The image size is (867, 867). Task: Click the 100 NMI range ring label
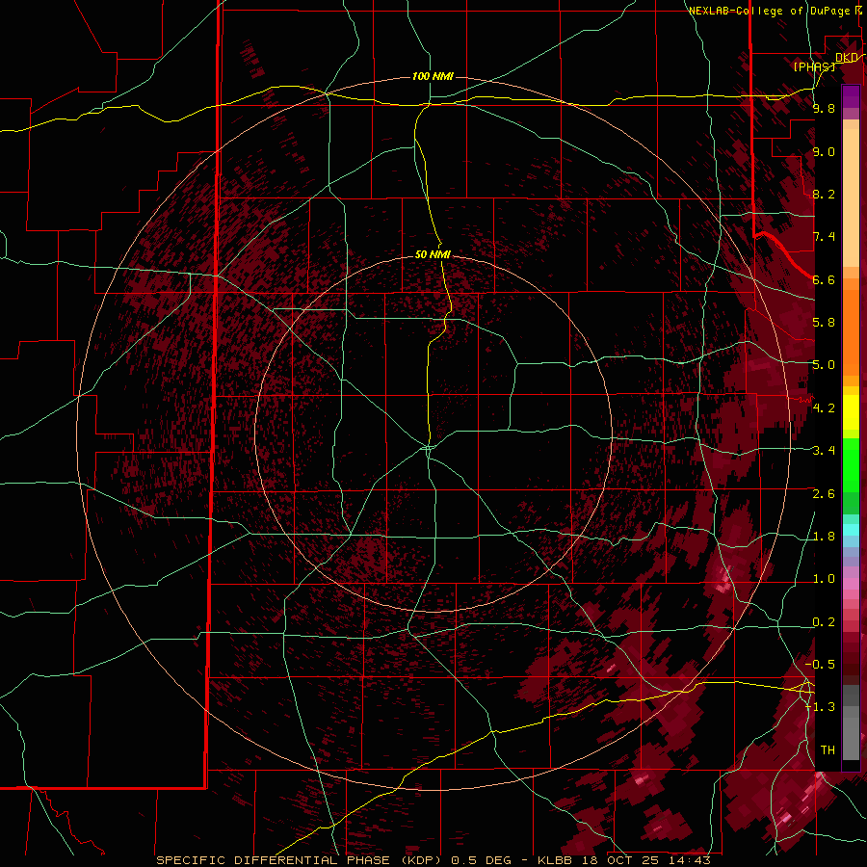pyautogui.click(x=433, y=76)
